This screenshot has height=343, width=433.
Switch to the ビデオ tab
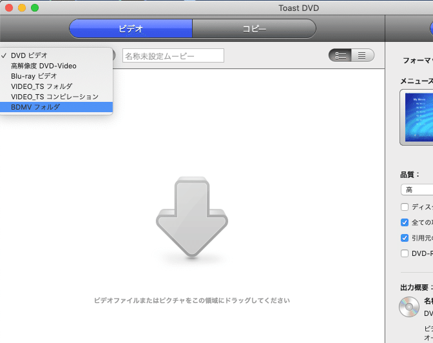[x=131, y=28]
